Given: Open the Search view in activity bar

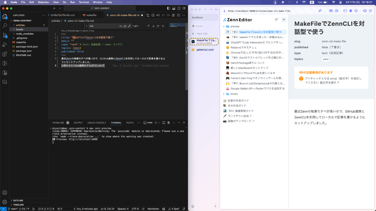Looking at the screenshot, I should [x=5, y=26].
